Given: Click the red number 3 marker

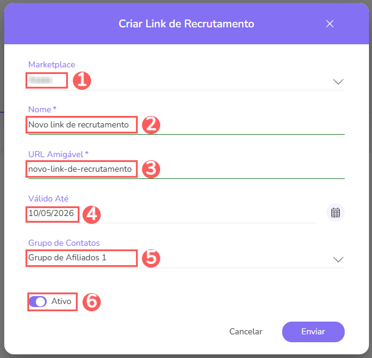Looking at the screenshot, I should point(150,169).
